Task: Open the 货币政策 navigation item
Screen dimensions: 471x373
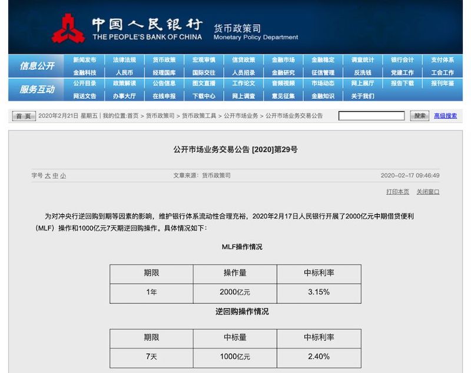Action: pos(164,60)
